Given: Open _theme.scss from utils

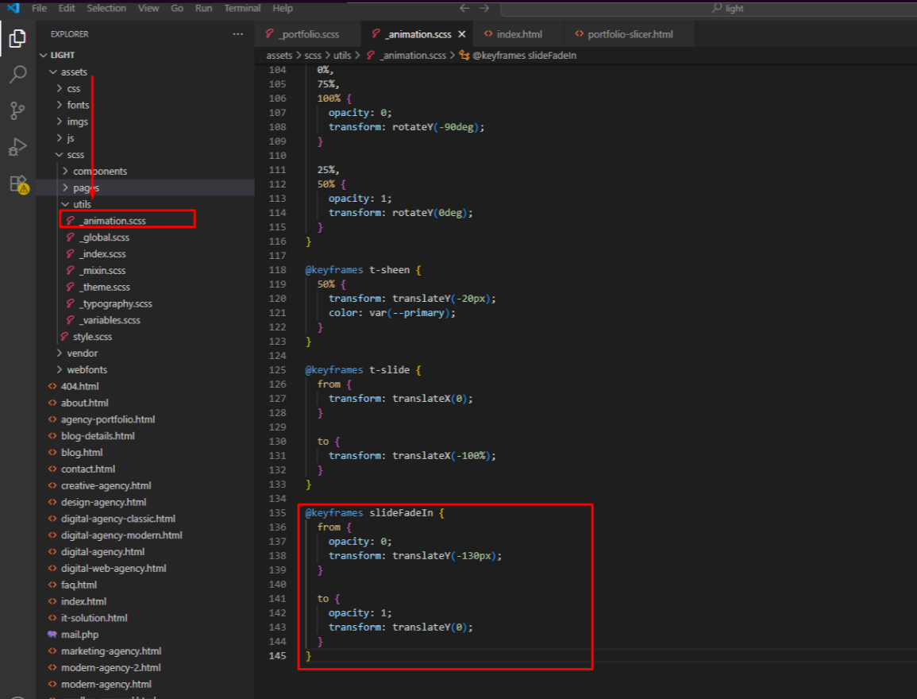Looking at the screenshot, I should click(x=145, y=288).
